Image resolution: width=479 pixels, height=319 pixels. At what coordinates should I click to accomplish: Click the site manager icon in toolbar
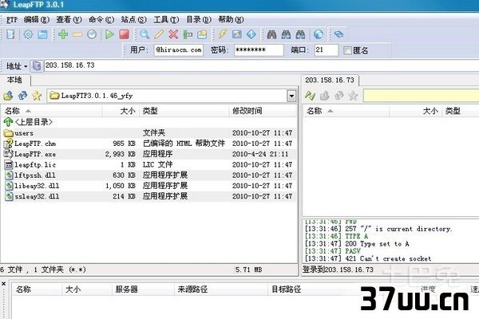[x=10, y=34]
